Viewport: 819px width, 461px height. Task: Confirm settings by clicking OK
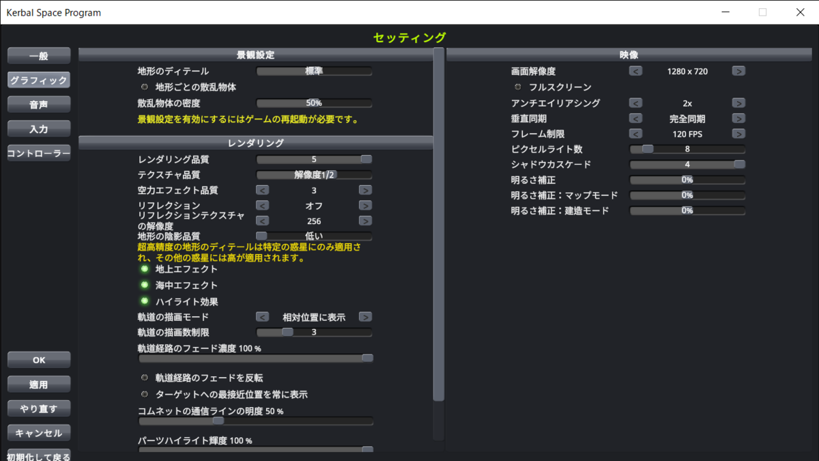(38, 359)
